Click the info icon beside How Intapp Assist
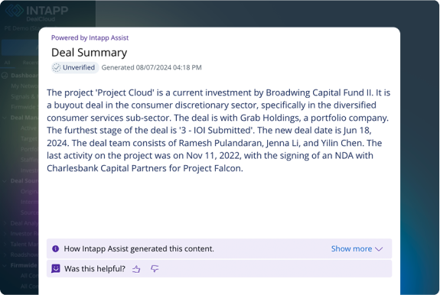The height and width of the screenshot is (295, 440). (56, 249)
